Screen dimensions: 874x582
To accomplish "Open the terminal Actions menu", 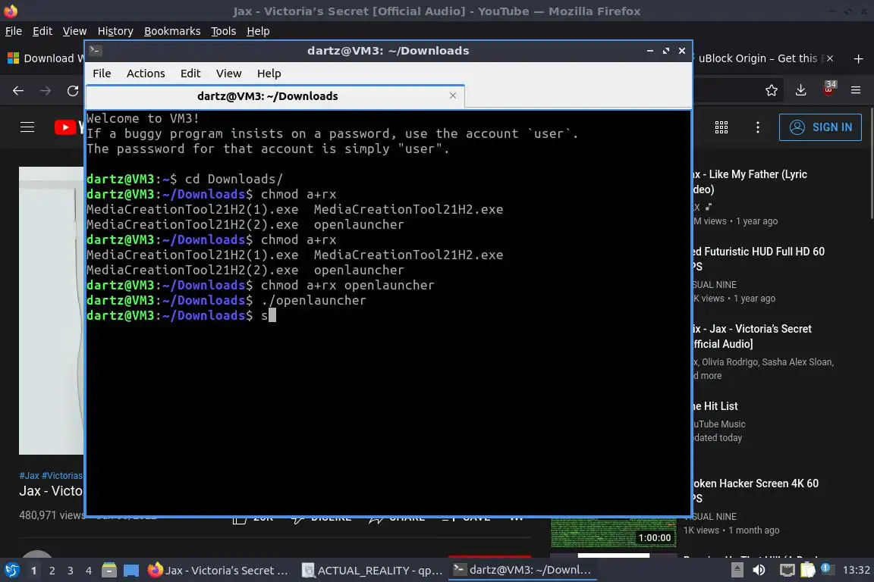I will click(x=146, y=74).
